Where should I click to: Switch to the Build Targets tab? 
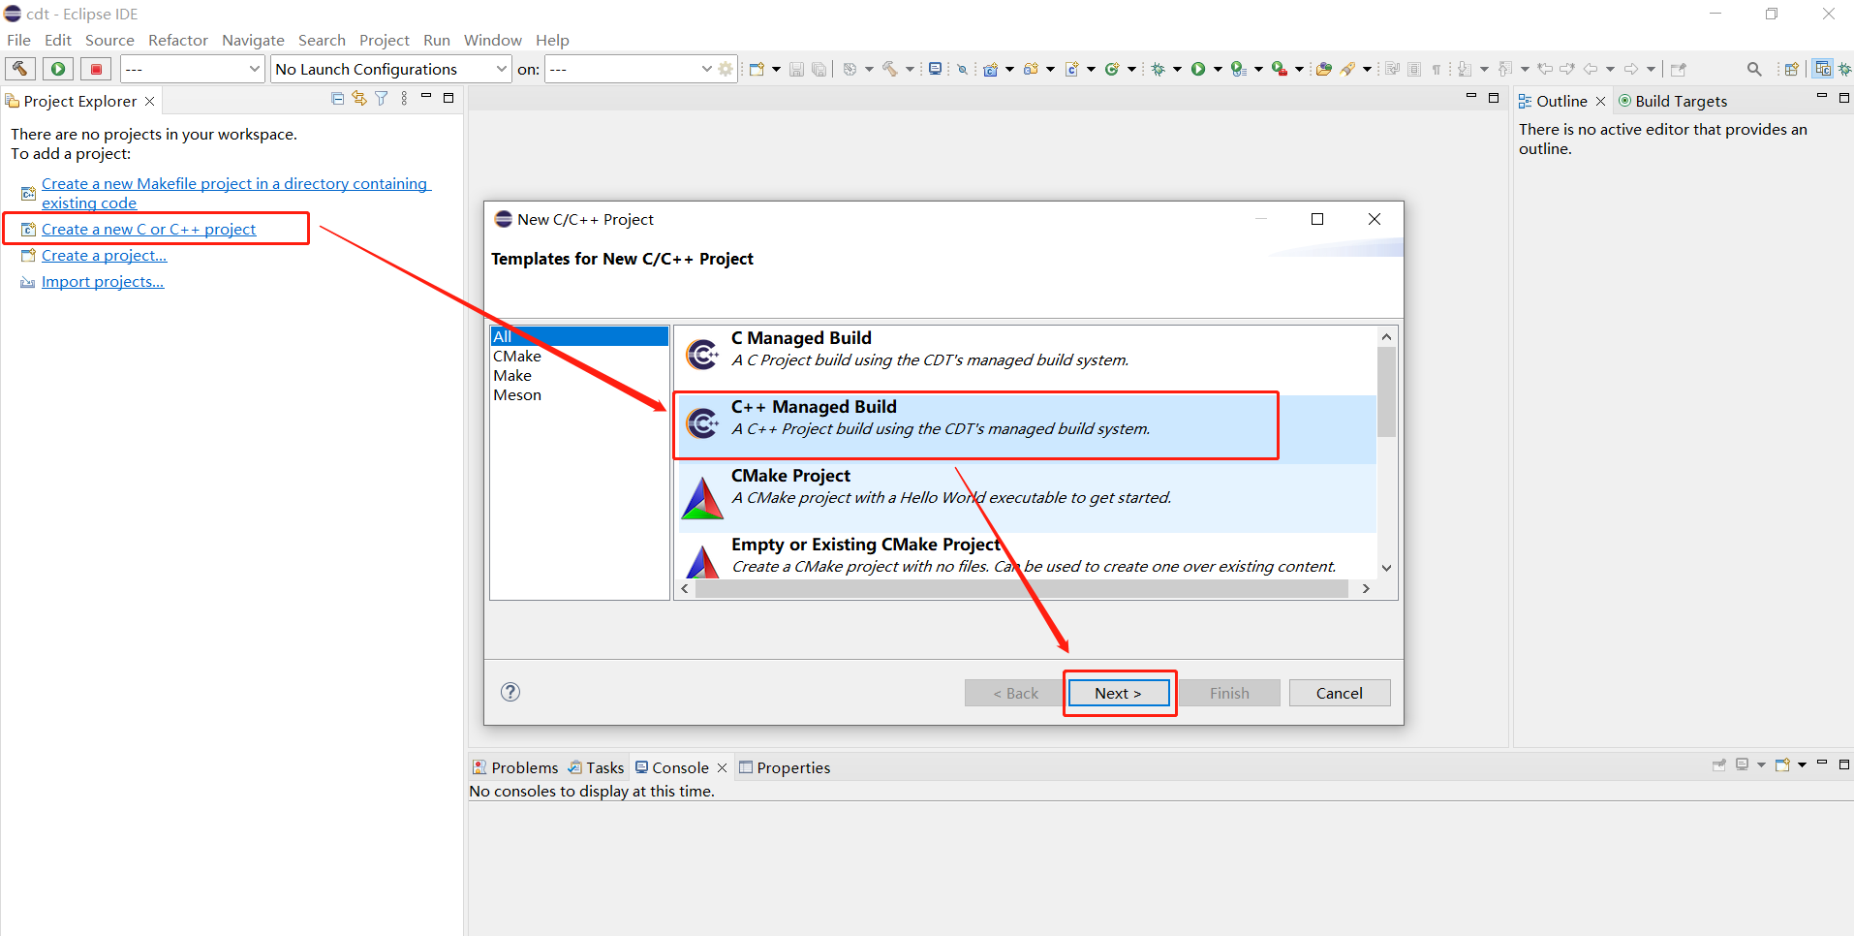point(1672,101)
